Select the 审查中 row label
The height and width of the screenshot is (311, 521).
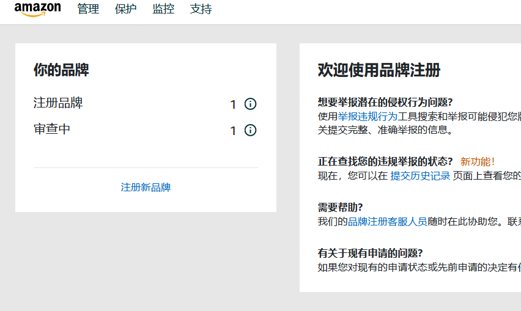point(52,129)
